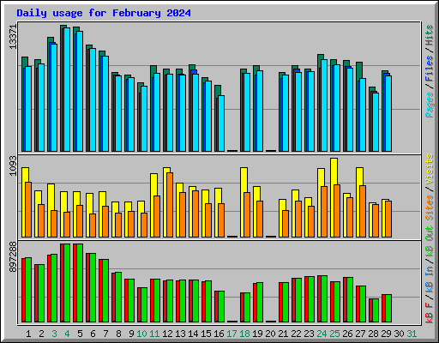
Task: Select day 13 on the x-axis
Action: [x=180, y=334]
